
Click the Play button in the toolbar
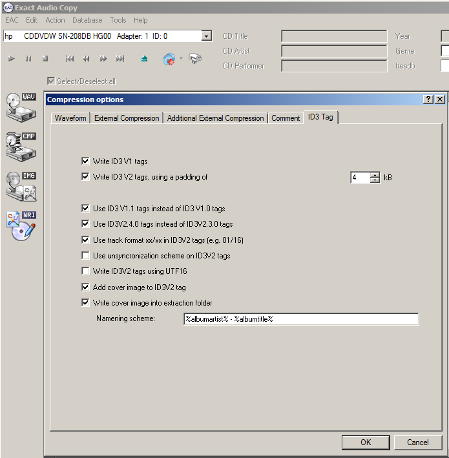12,59
